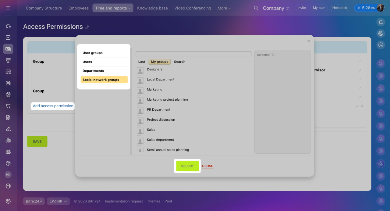Open the calendar sidebar icon
The width and height of the screenshot is (390, 211).
tap(8, 72)
